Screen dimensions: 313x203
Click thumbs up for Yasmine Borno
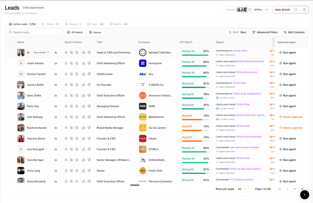[x=84, y=139]
